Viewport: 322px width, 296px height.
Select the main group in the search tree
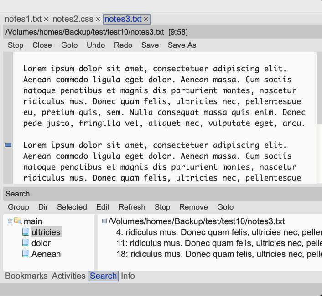tap(33, 221)
